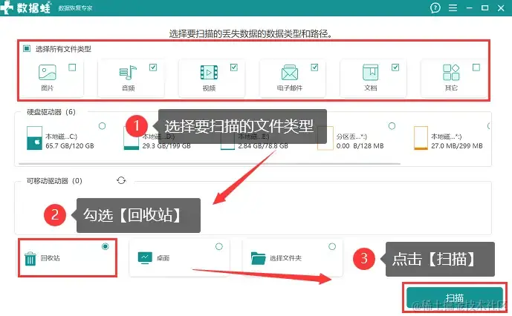The height and width of the screenshot is (316, 512).
Task: Click the 0.00 B/128 MB text
Action: tap(360, 146)
